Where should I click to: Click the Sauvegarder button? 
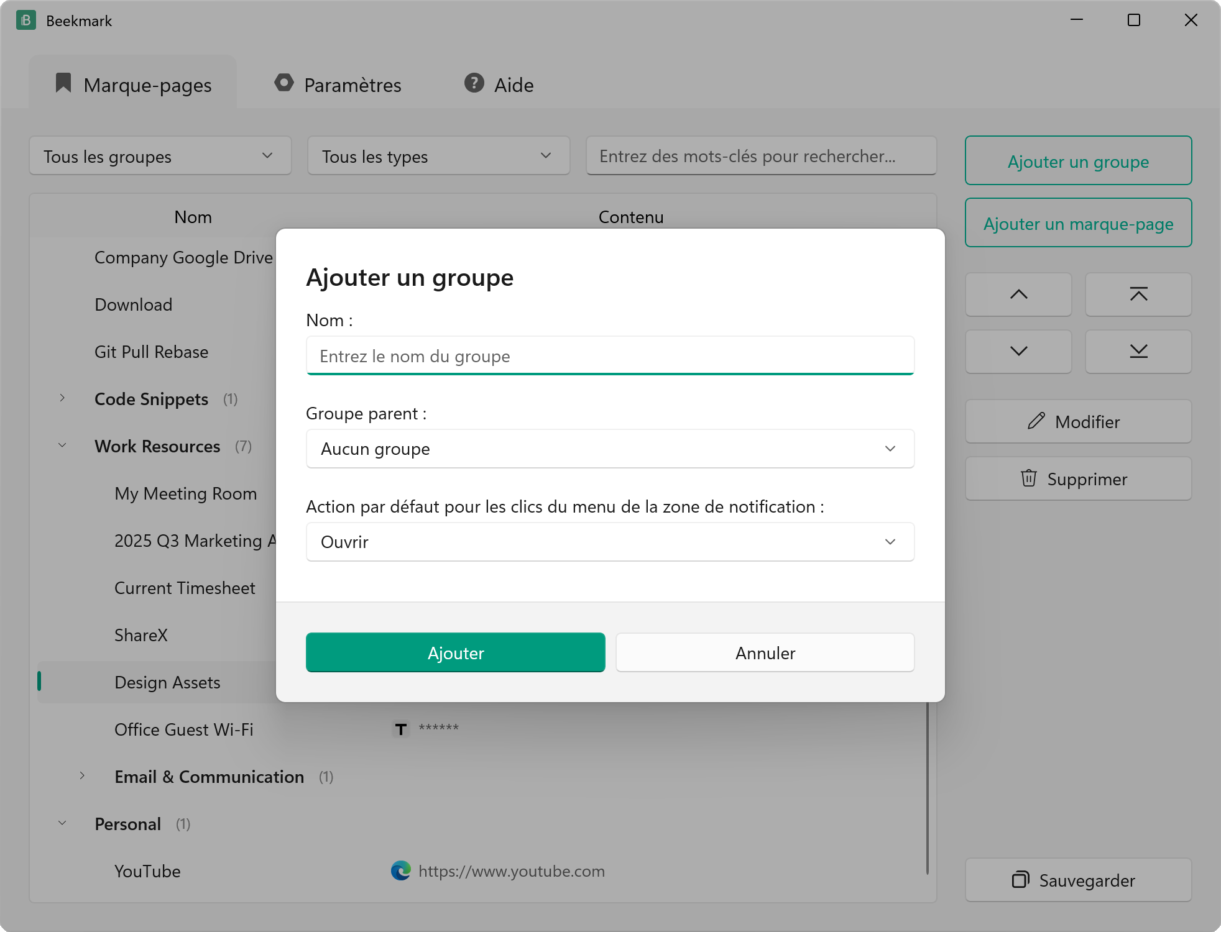(1079, 880)
